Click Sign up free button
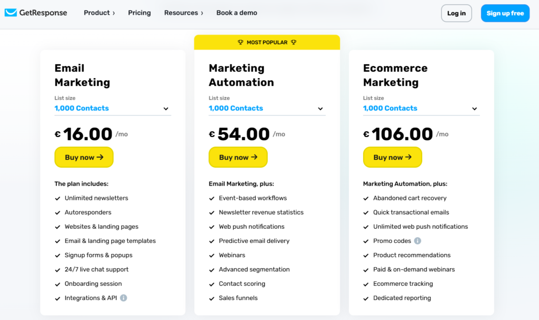This screenshot has width=539, height=320. point(505,13)
